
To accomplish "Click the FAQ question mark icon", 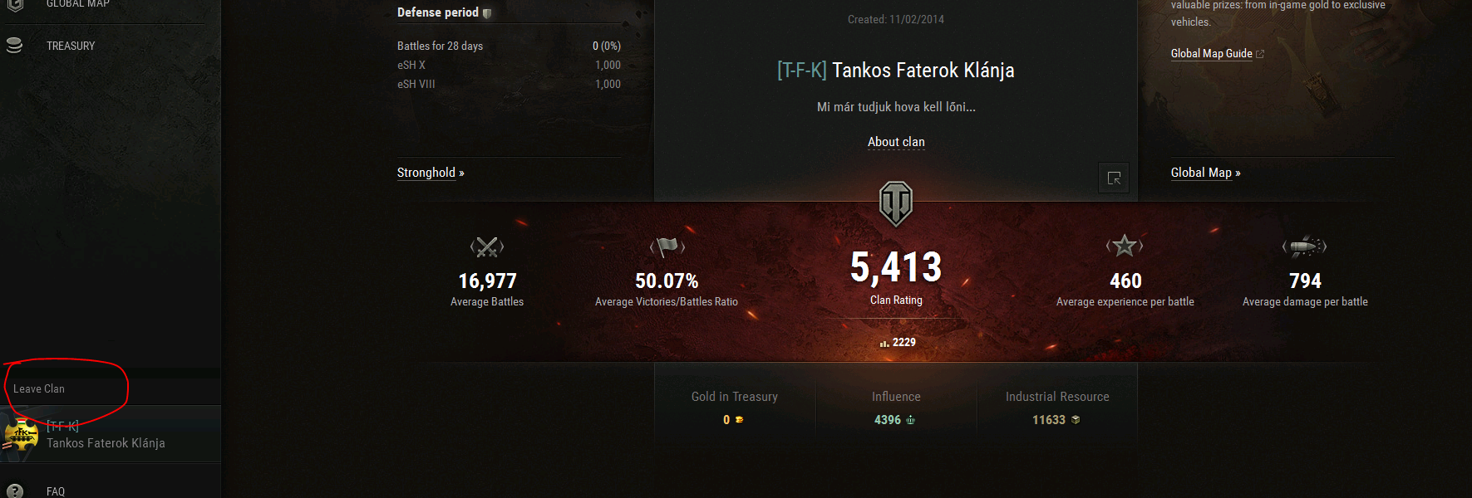I will pos(14,491).
